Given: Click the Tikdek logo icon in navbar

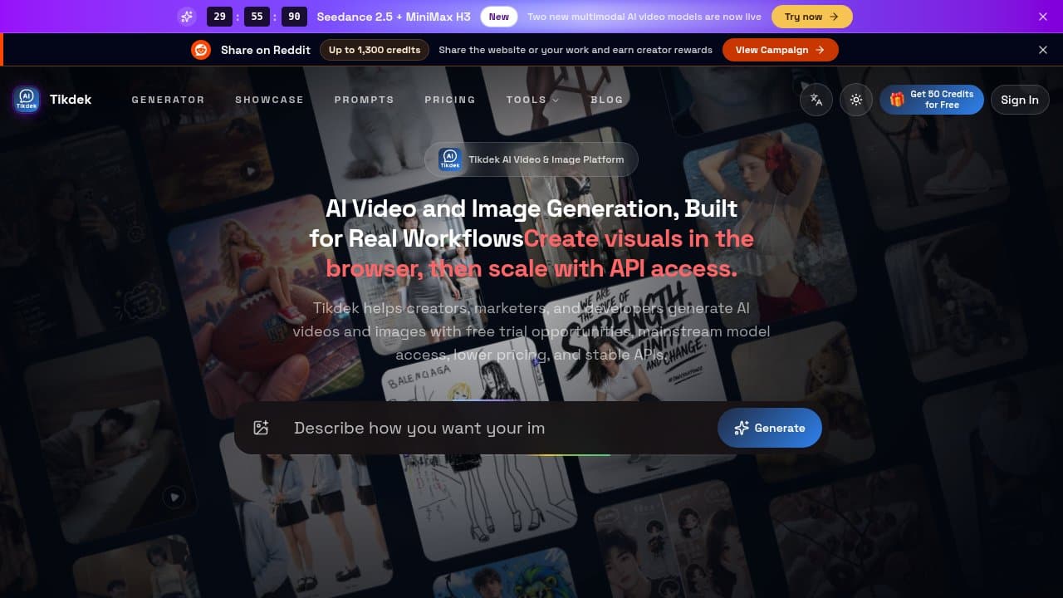Looking at the screenshot, I should coord(27,100).
